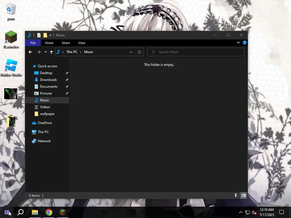Open the File menu
The height and width of the screenshot is (218, 291).
33,43
